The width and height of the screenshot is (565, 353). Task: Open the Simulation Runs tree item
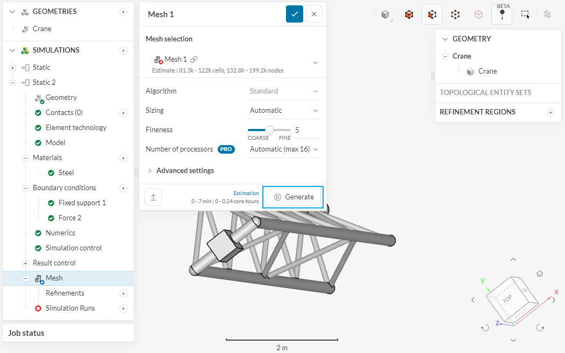(x=70, y=308)
